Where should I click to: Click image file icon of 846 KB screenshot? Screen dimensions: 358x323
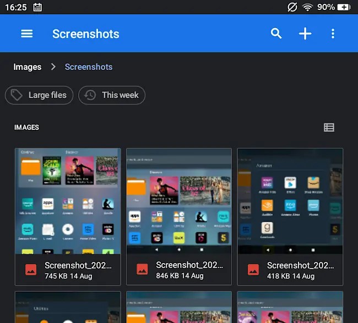pos(142,270)
